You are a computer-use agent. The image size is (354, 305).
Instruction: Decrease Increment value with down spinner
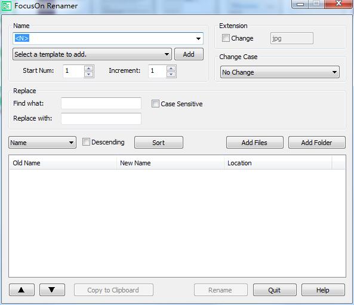[171, 74]
